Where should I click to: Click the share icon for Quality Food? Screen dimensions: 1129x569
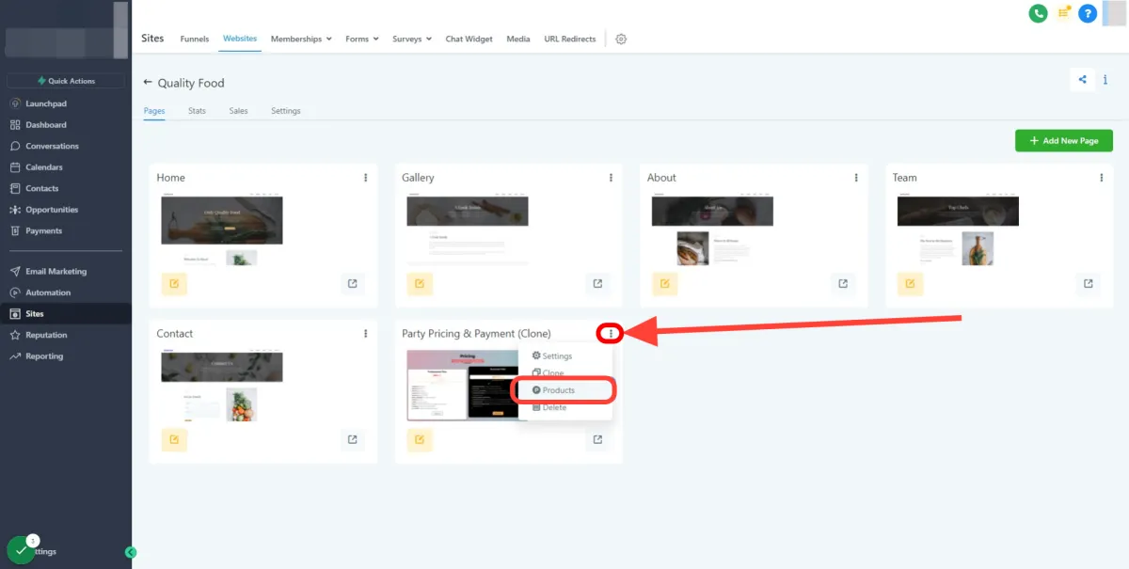click(1082, 80)
